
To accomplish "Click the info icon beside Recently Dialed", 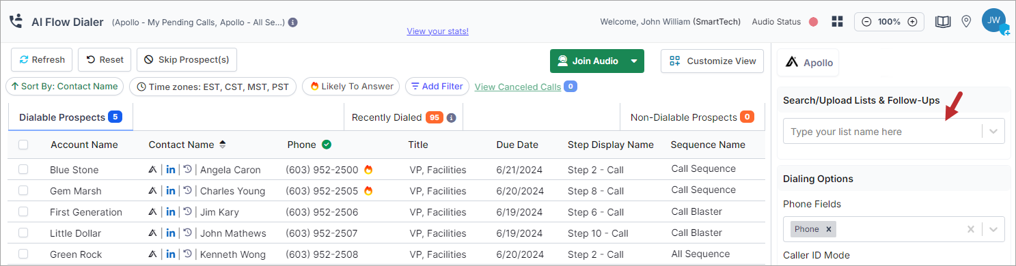I will (x=451, y=117).
